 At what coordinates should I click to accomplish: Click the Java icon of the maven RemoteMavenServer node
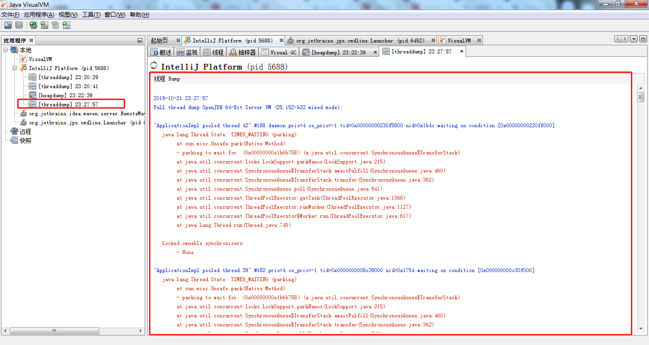[23, 113]
